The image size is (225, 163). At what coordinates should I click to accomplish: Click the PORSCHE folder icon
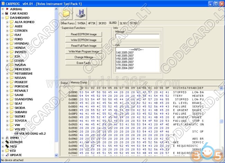coord(11,86)
